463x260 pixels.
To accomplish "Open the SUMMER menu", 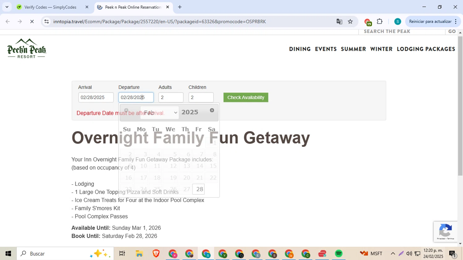I will 353,49.
